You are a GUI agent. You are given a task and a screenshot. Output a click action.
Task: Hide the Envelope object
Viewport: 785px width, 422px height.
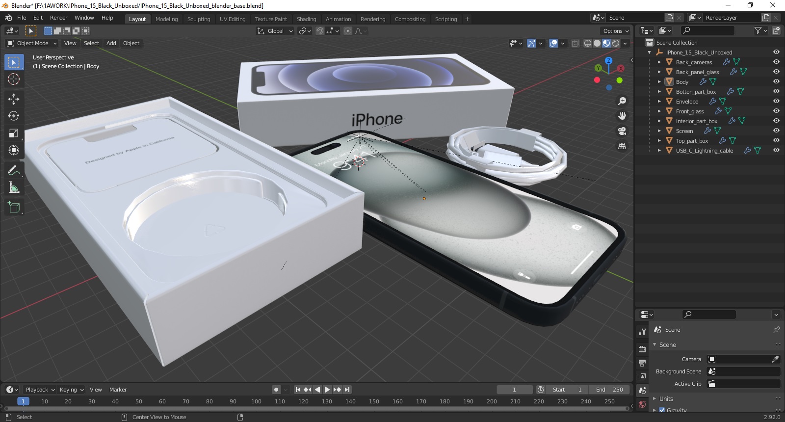[x=776, y=101]
